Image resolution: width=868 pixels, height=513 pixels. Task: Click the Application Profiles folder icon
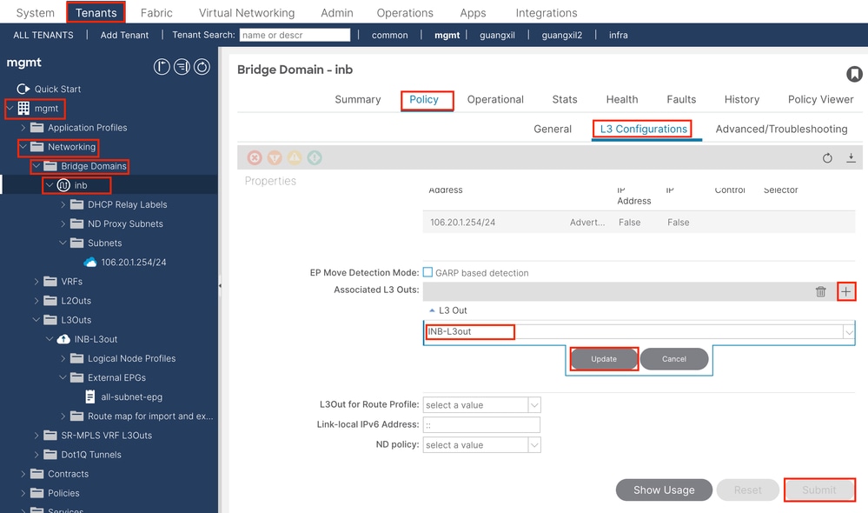coord(37,128)
